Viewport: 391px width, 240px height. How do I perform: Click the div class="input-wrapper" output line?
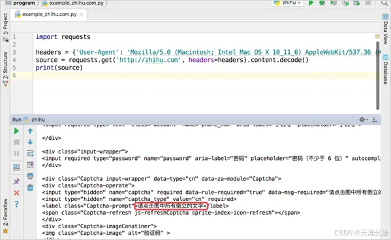click(x=85, y=152)
